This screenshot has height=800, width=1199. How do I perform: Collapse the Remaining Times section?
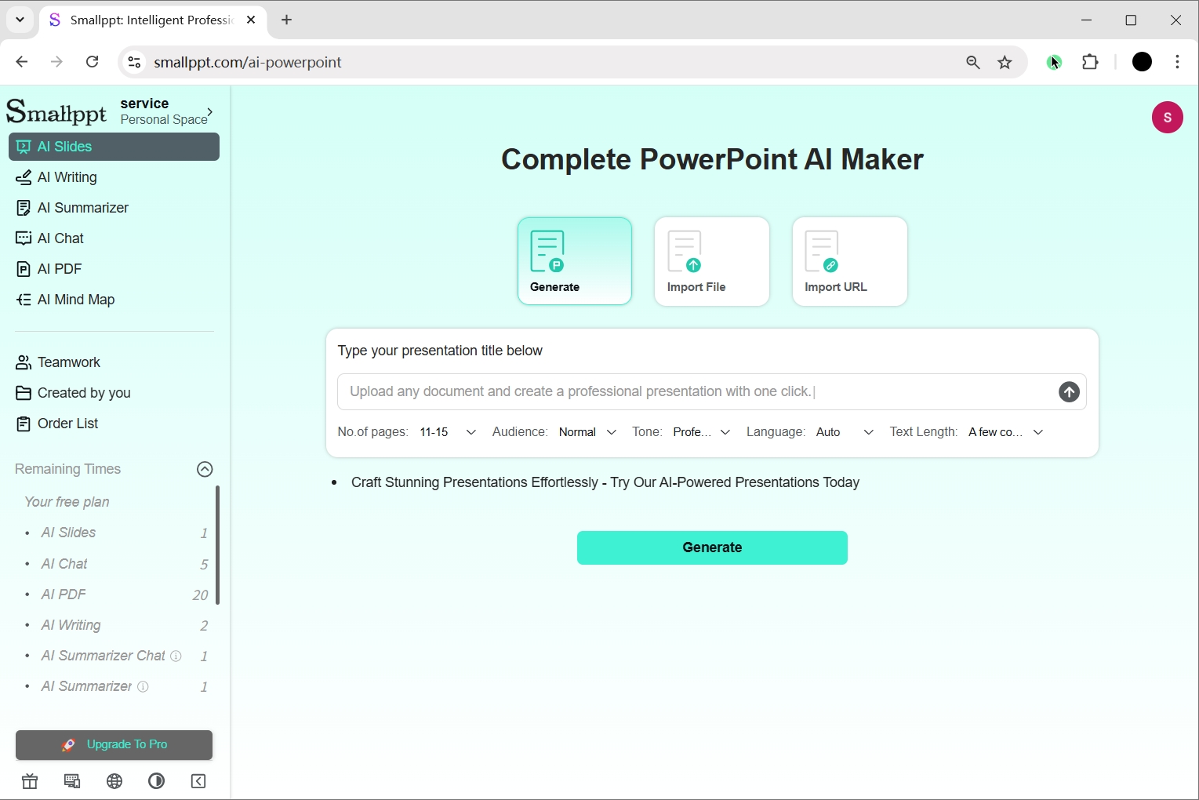coord(205,469)
